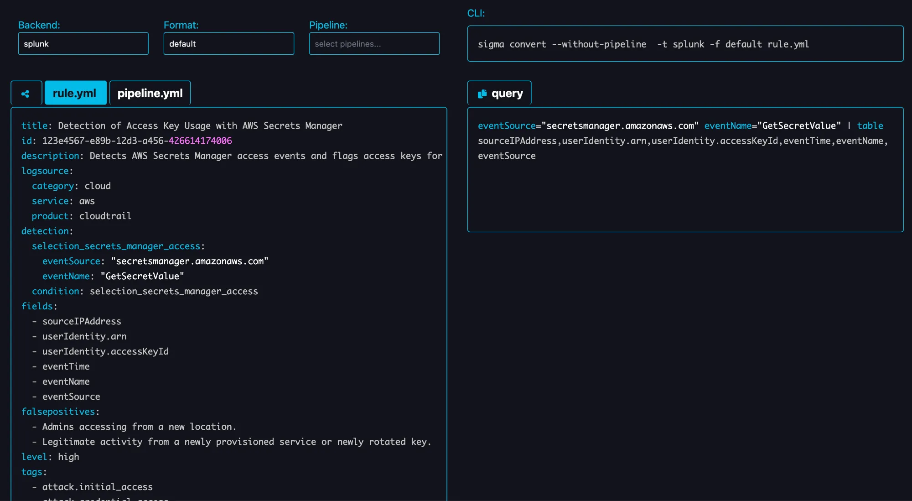Image resolution: width=912 pixels, height=501 pixels.
Task: Click the eventName GetSecretValue line in rule
Action: point(113,276)
